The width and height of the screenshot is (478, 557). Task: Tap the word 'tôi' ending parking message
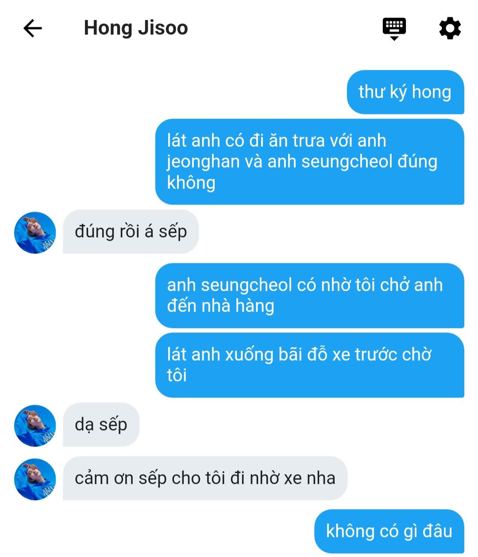pyautogui.click(x=177, y=375)
